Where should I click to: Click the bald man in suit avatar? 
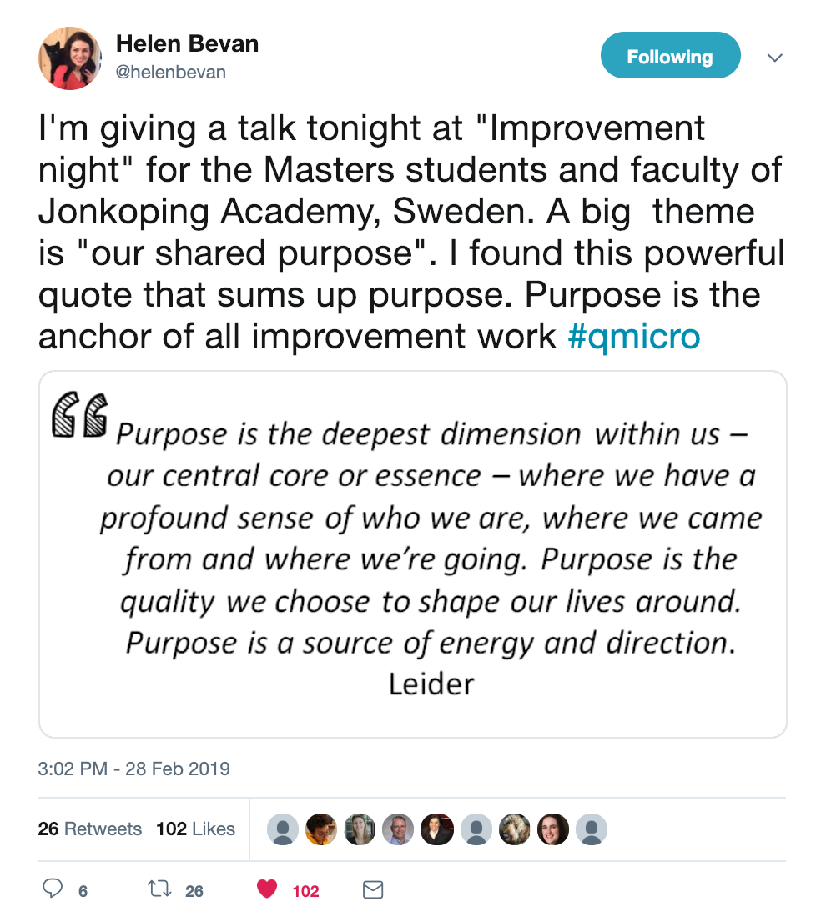pyautogui.click(x=398, y=829)
